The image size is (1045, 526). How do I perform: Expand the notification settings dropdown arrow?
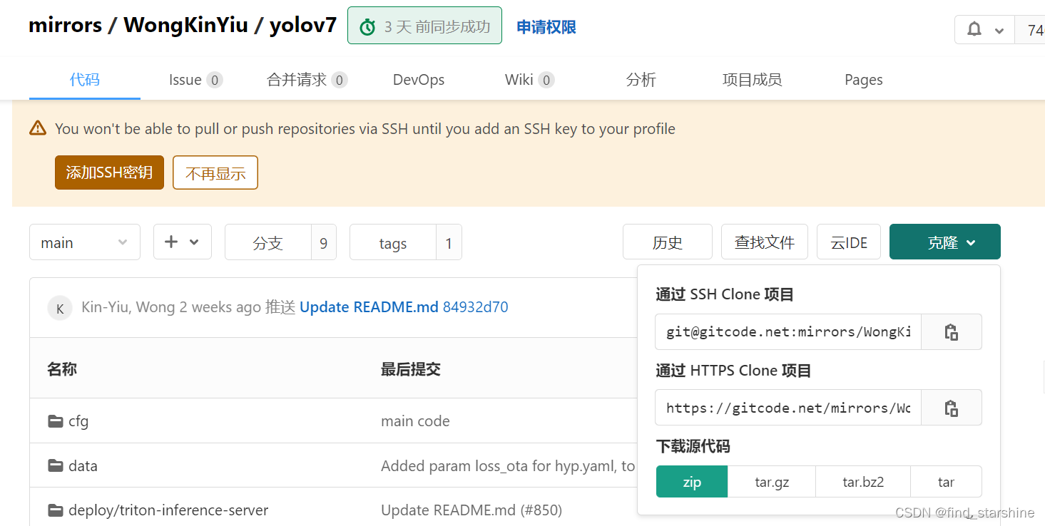(x=999, y=31)
